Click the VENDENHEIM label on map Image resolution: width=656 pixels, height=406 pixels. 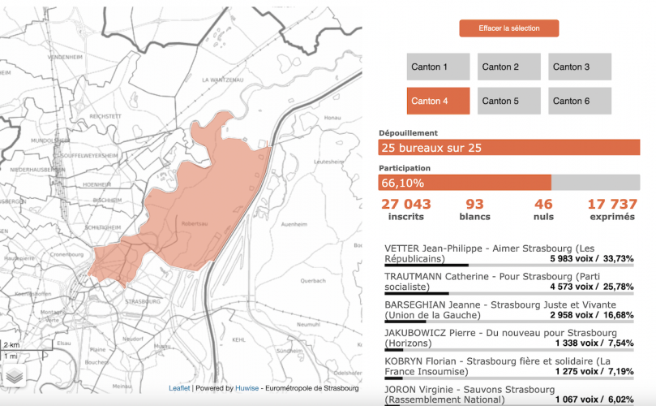point(65,57)
